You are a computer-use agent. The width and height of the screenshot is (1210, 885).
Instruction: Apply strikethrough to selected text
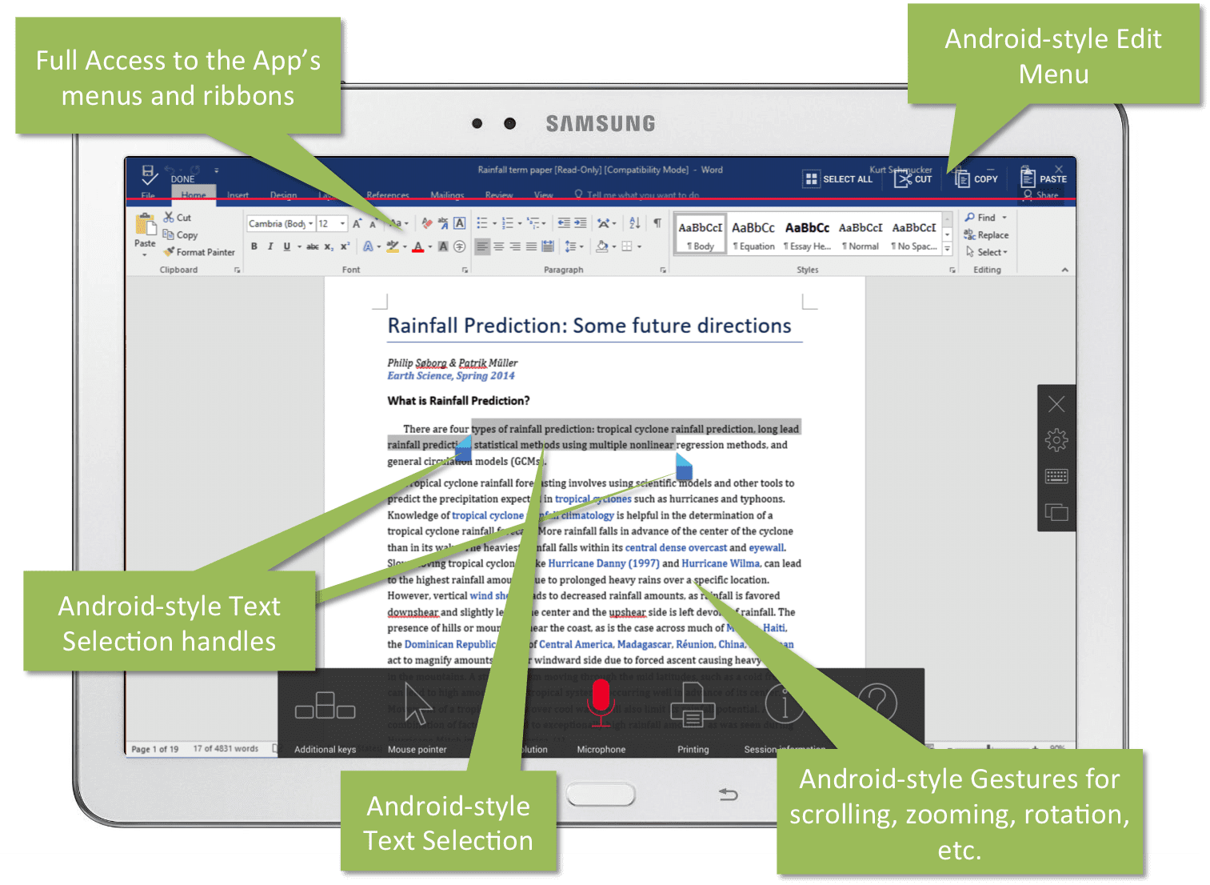click(312, 246)
